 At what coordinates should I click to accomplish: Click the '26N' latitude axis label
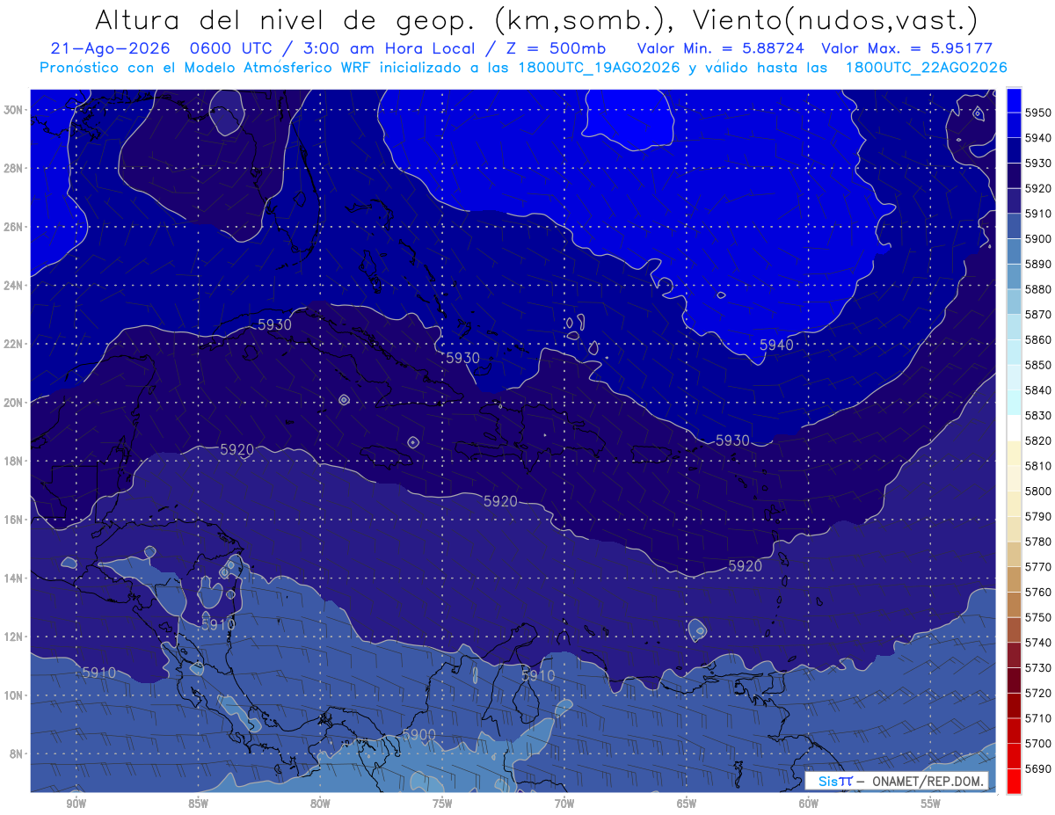[x=12, y=227]
